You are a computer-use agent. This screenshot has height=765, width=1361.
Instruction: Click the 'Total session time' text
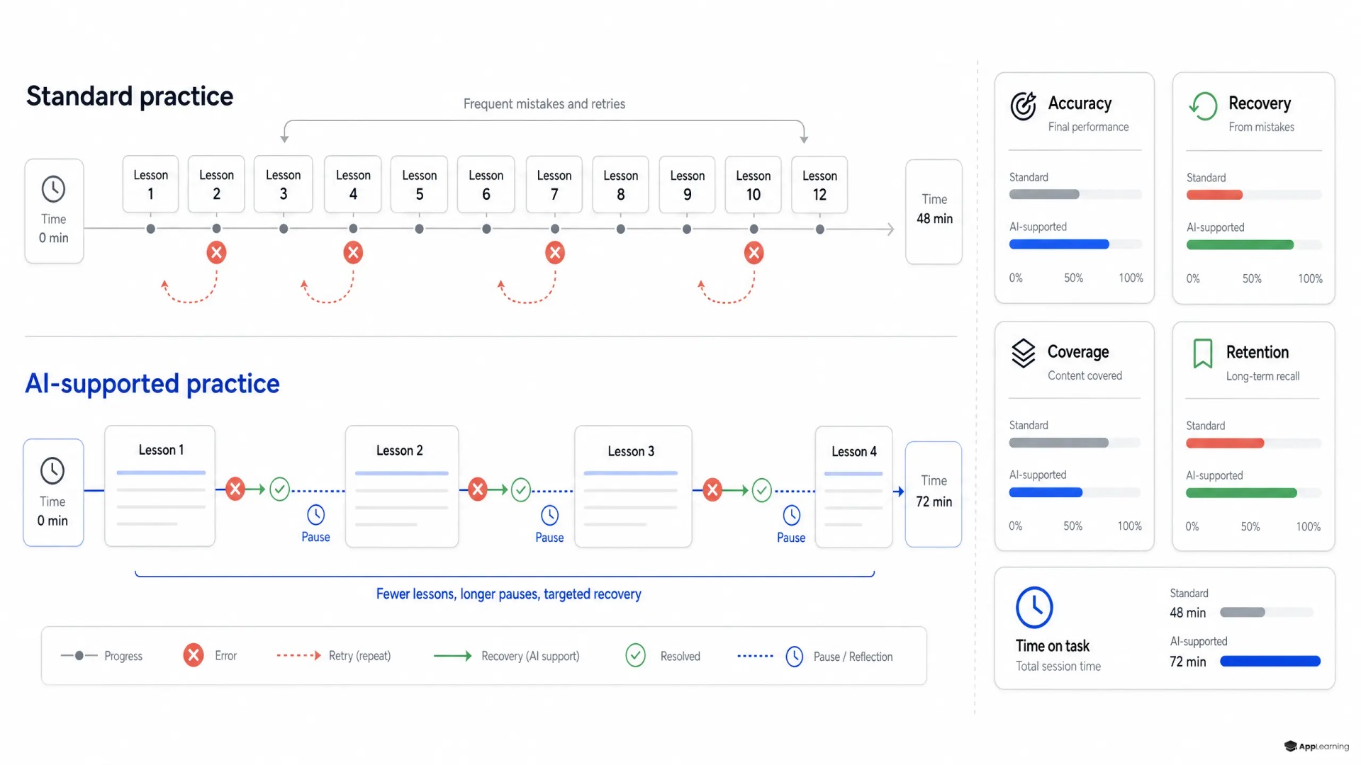tap(1058, 666)
